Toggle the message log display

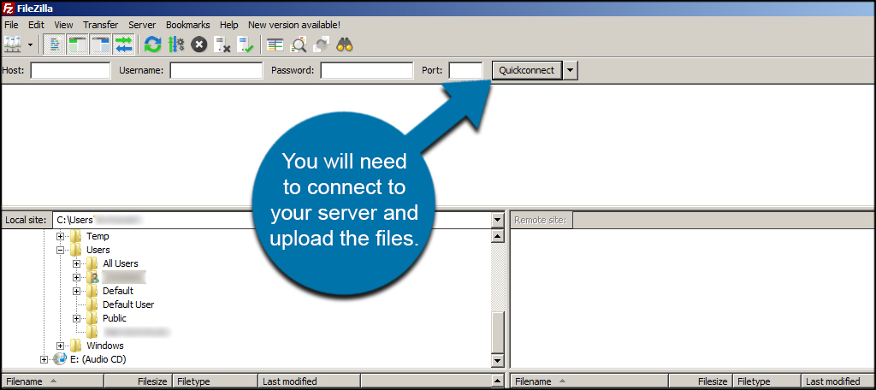coord(54,44)
